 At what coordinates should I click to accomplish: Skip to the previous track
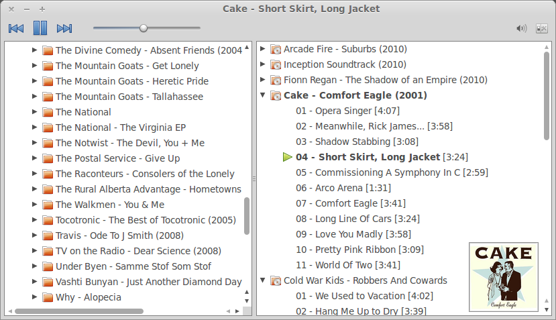pyautogui.click(x=16, y=28)
